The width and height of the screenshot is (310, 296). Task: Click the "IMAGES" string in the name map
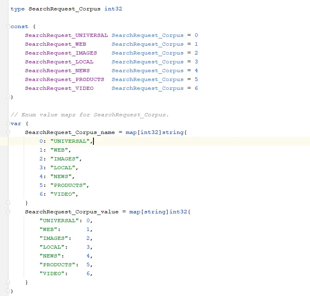65,159
